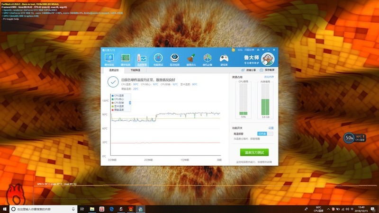The image size is (379, 213).
Task: Toggle the 高温报警 high temperature alarm switch
Action: 265,133
